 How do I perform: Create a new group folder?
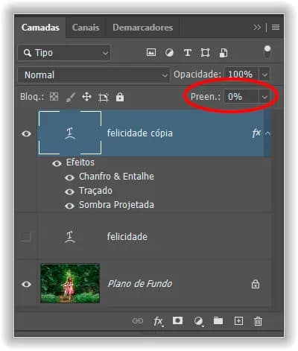[218, 320]
